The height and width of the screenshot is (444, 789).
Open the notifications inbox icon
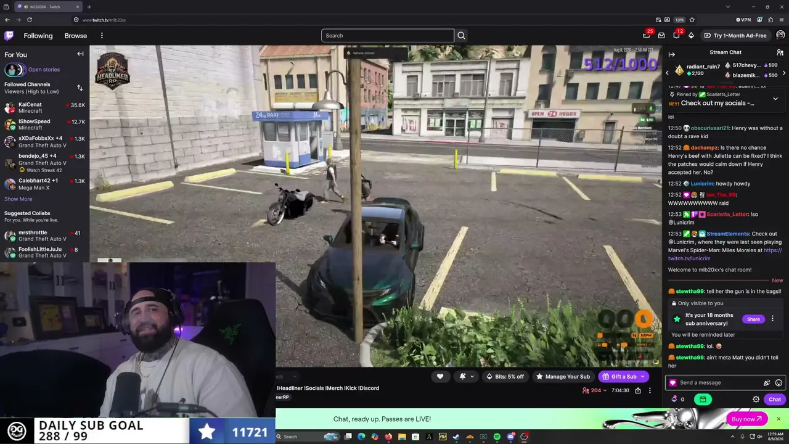pyautogui.click(x=676, y=36)
